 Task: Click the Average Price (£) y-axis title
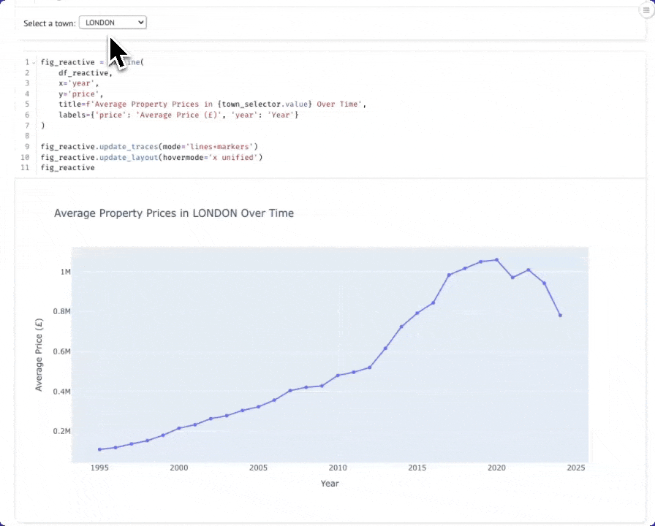[x=39, y=354]
